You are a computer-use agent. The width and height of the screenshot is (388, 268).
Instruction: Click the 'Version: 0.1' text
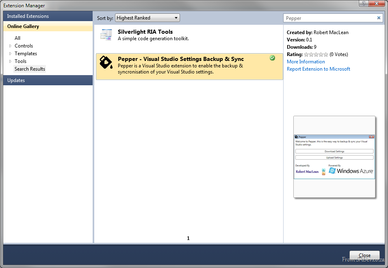coord(299,40)
